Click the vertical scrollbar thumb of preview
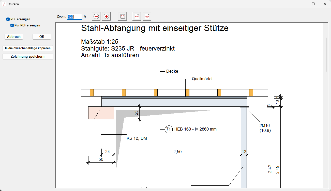331x191 pixels. pos(326,55)
